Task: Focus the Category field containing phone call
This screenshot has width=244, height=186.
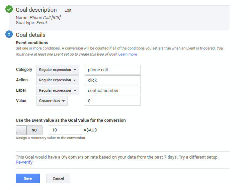Action: coord(113,70)
